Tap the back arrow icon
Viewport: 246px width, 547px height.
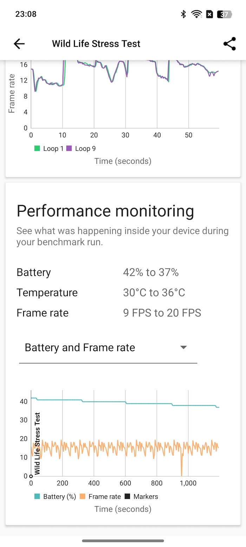(19, 44)
